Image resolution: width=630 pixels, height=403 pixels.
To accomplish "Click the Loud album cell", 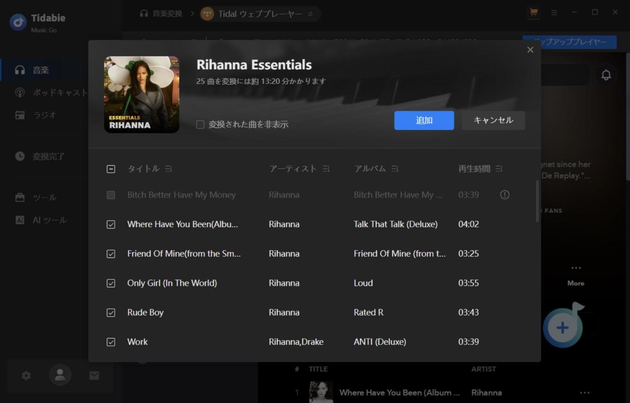I will (363, 283).
